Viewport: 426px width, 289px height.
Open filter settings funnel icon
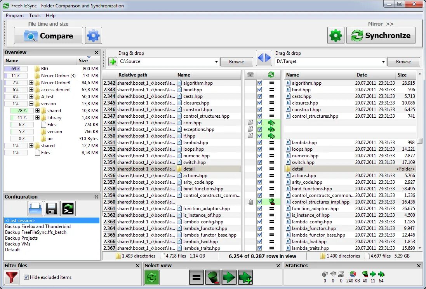(11, 277)
